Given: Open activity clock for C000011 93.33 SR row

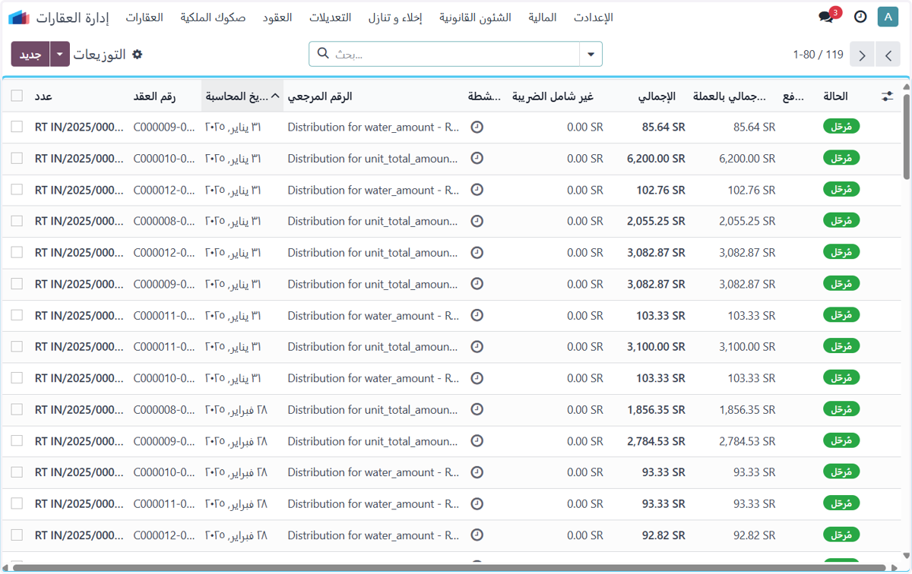Looking at the screenshot, I should tap(477, 503).
